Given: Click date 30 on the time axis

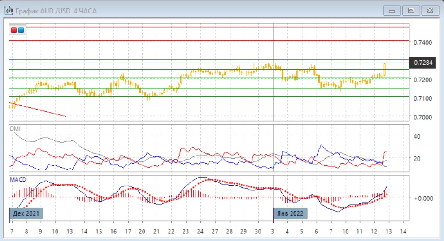Looking at the screenshot, I should (x=258, y=232).
